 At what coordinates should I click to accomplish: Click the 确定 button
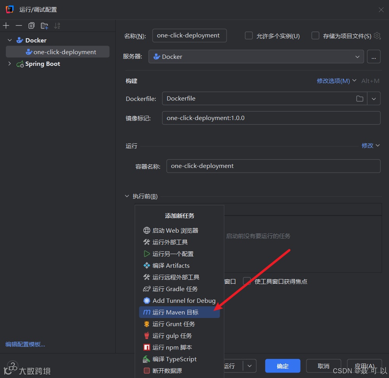(283, 366)
